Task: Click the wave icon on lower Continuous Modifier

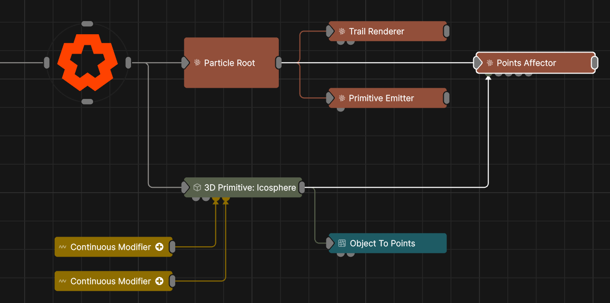Action: [x=63, y=281]
